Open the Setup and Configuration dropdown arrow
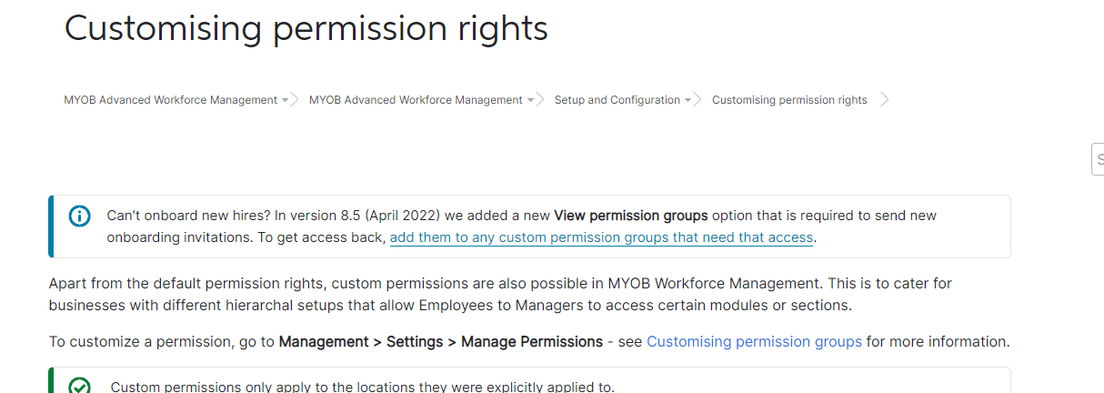Image resolution: width=1104 pixels, height=393 pixels. [687, 100]
